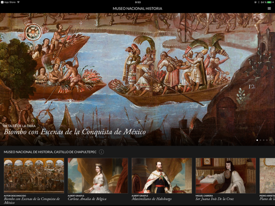Tap thumbnail caption 'Biombo con Escenas de la Conquista de México'

click(x=32, y=201)
